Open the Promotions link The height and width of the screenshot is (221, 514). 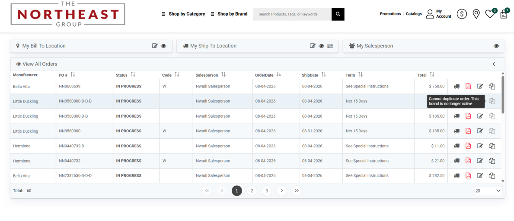click(x=390, y=14)
